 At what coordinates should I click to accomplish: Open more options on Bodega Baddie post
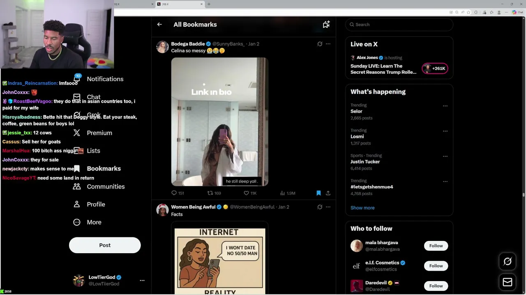pos(328,44)
